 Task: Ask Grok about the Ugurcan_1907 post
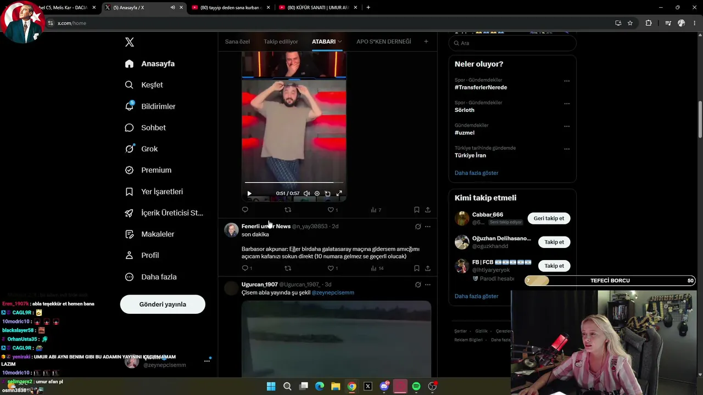tap(418, 285)
